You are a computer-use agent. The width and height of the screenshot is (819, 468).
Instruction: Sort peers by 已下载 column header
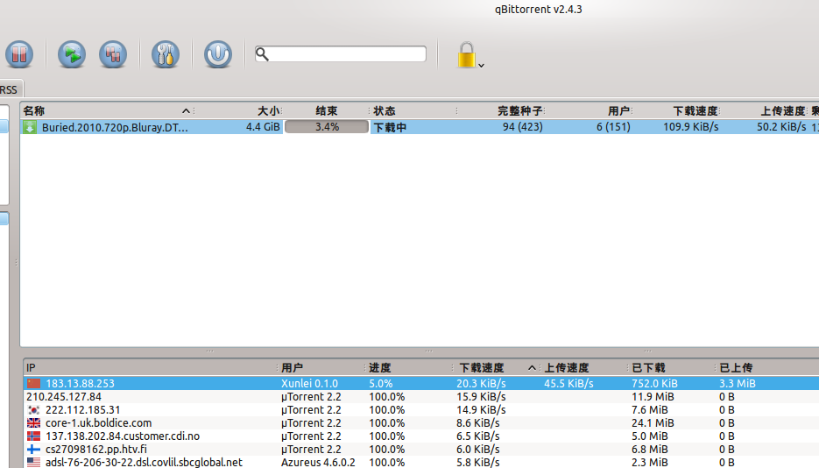coord(671,368)
